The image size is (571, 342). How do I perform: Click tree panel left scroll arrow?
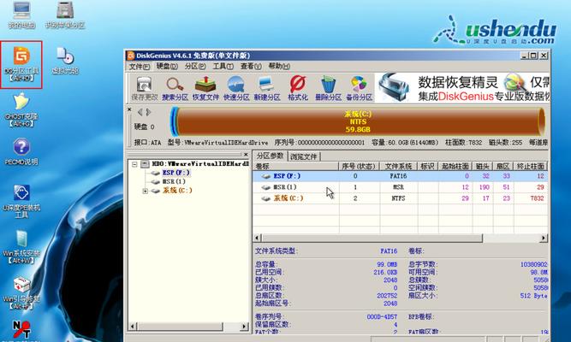click(133, 327)
